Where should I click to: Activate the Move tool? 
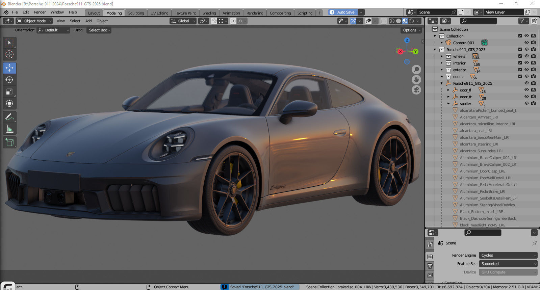pyautogui.click(x=9, y=68)
